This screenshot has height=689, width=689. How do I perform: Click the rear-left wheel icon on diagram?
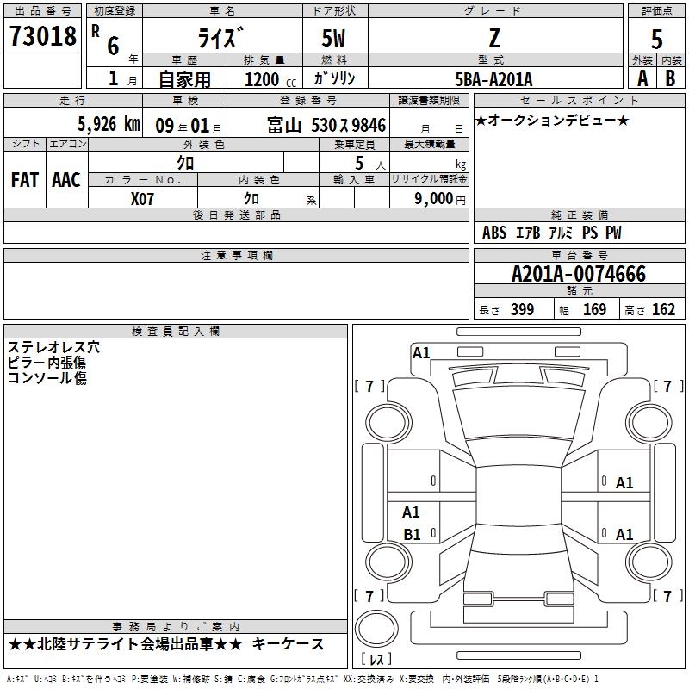[x=388, y=562]
